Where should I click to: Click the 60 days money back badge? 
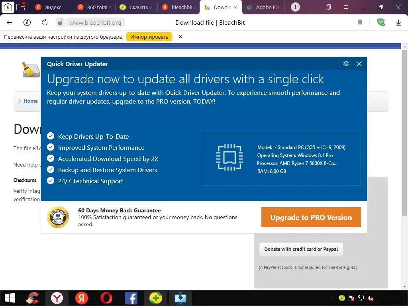coord(58,217)
